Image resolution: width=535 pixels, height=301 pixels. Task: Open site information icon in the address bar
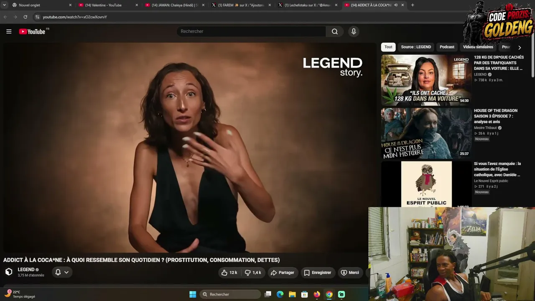pyautogui.click(x=37, y=17)
